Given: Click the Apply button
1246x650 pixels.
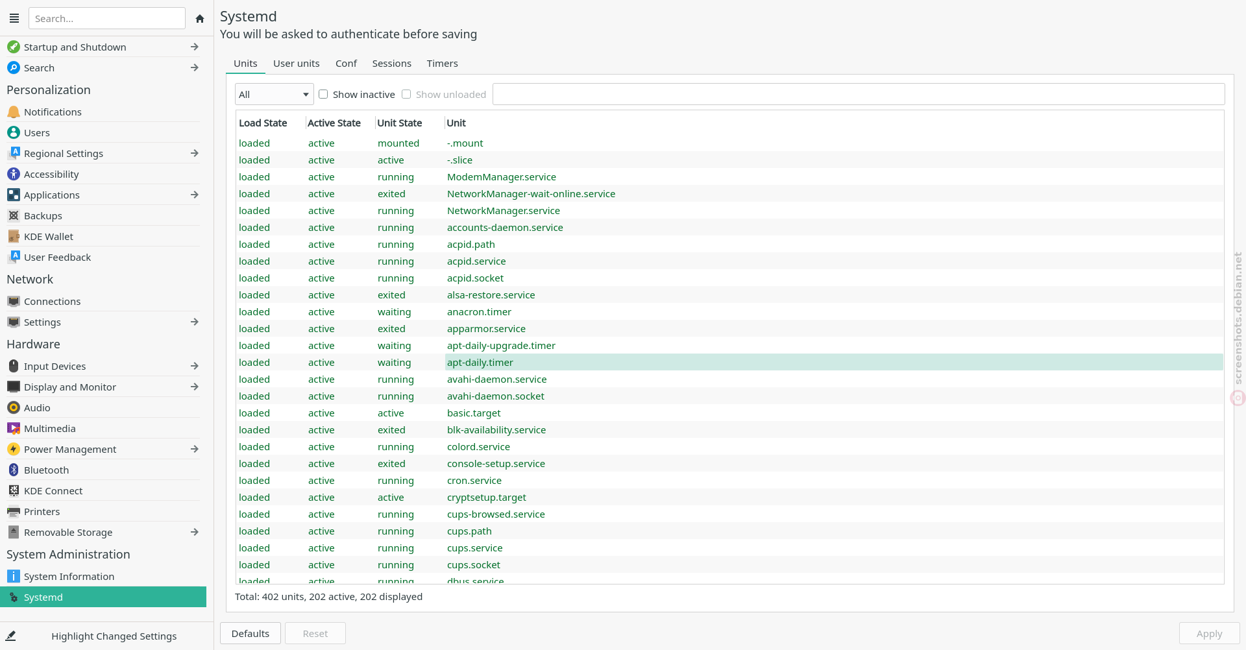Looking at the screenshot, I should [x=1209, y=633].
